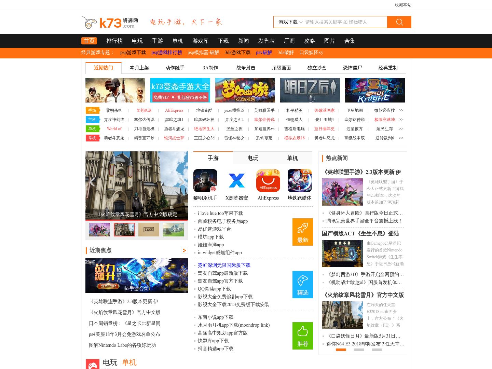Open 排行榜 in the navigation bar
Viewport: 492px width, 369px height.
(x=114, y=41)
